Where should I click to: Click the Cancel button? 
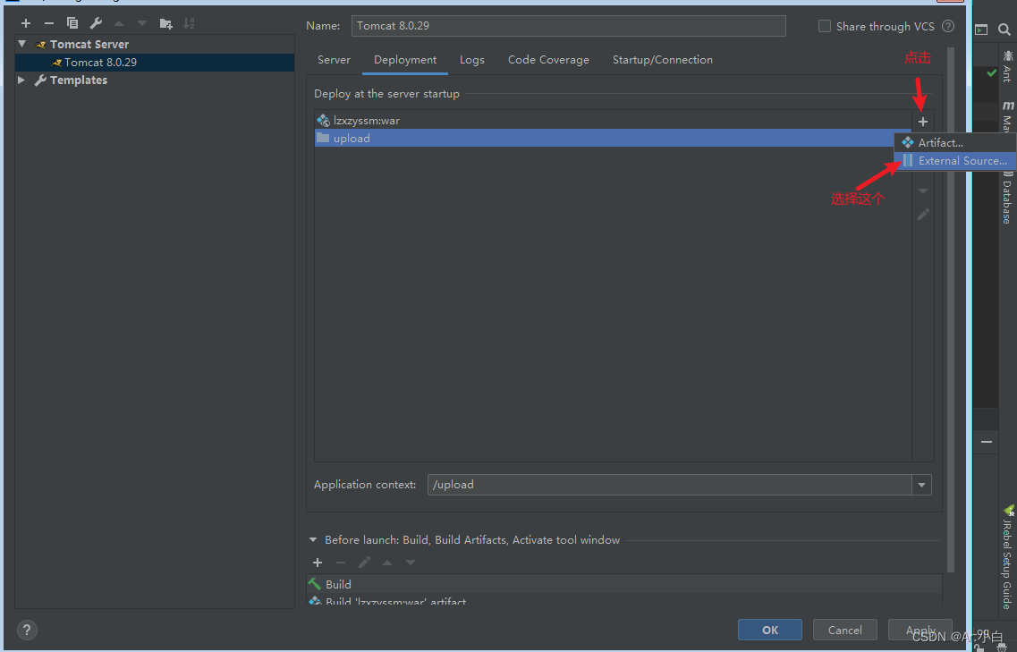845,630
